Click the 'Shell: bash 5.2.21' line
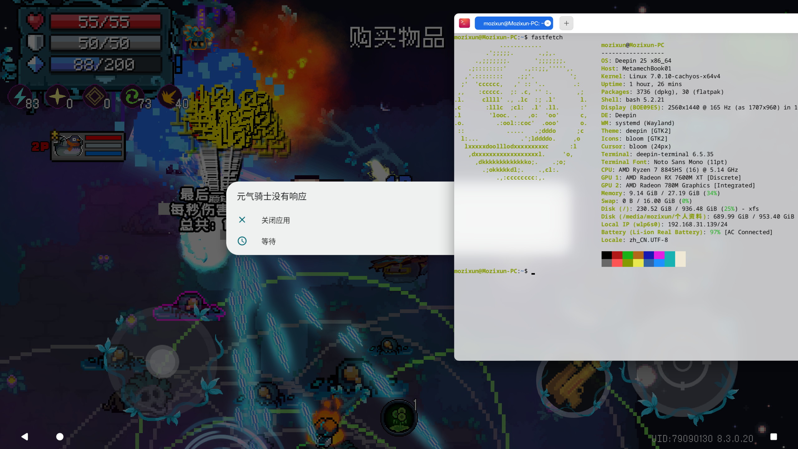 point(632,99)
